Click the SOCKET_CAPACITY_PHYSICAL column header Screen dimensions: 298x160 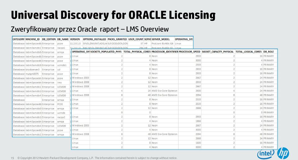click(218, 52)
